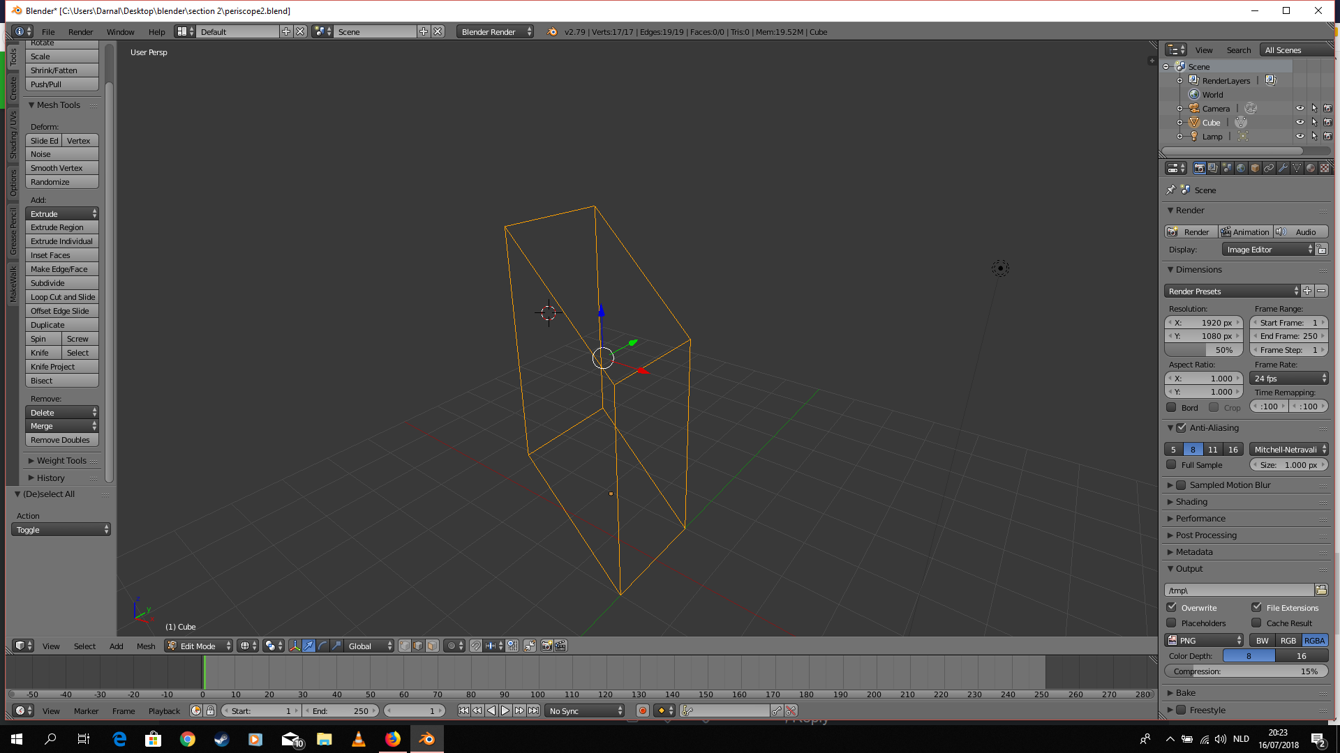Click OpenGL render active viewport icon
The width and height of the screenshot is (1340, 753).
pyautogui.click(x=546, y=646)
